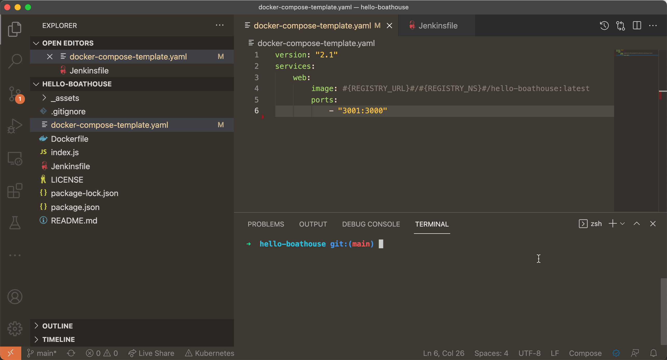667x360 pixels.
Task: Switch to DEBUG CONSOLE panel tab
Action: (371, 224)
